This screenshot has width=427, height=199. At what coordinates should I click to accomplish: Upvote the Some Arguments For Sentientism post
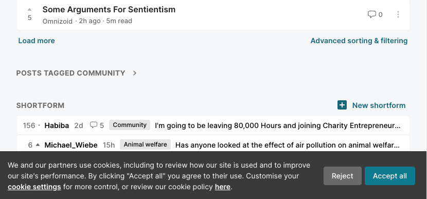click(29, 10)
